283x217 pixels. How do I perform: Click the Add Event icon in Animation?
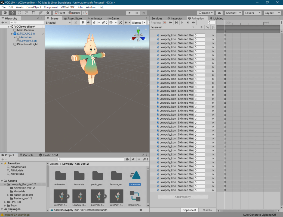[x=213, y=27]
